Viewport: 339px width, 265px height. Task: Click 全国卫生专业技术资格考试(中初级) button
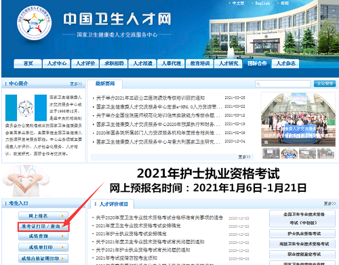[x=302, y=218]
